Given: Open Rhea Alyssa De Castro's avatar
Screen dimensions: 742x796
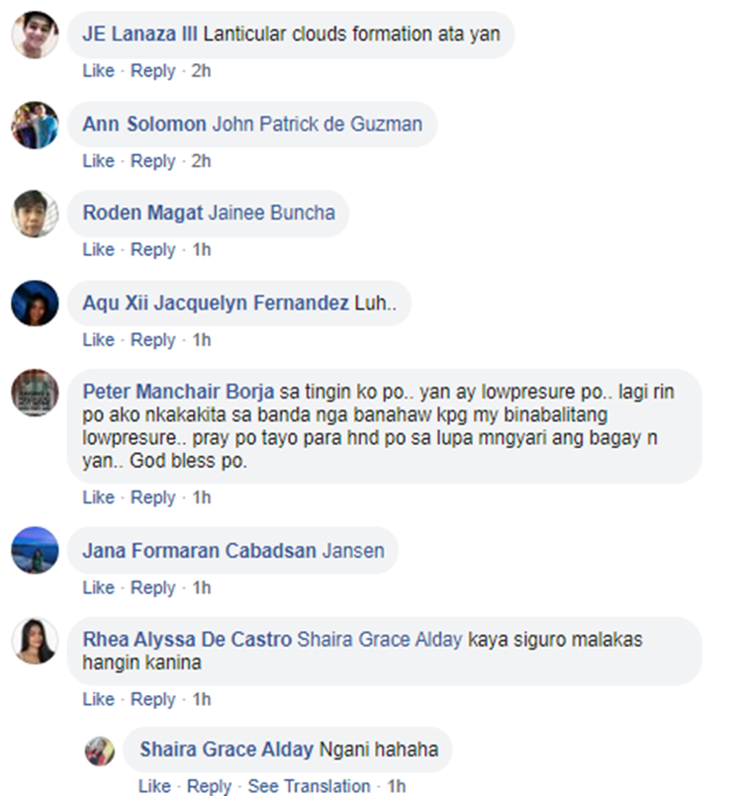Looking at the screenshot, I should [x=35, y=641].
